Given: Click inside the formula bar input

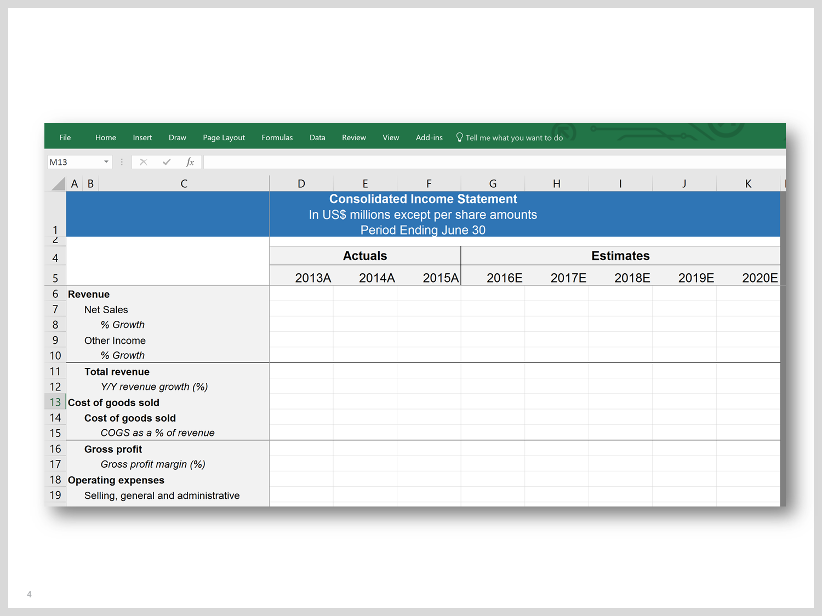Looking at the screenshot, I should coord(494,162).
